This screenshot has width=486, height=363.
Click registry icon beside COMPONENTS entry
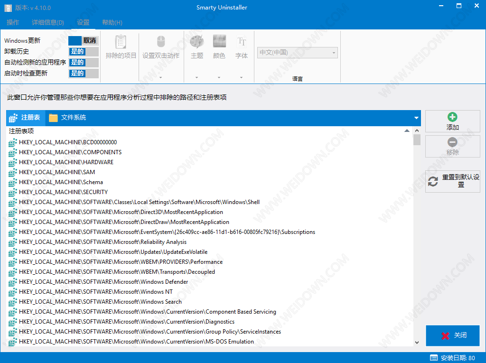[13, 152]
